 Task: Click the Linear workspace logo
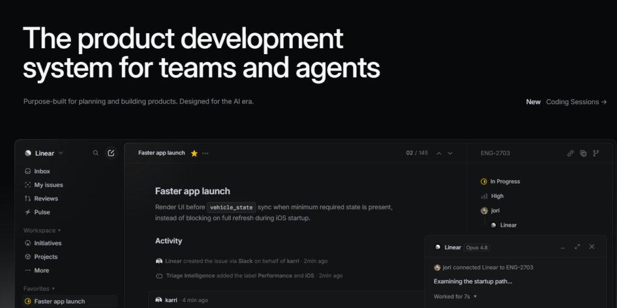pos(28,153)
